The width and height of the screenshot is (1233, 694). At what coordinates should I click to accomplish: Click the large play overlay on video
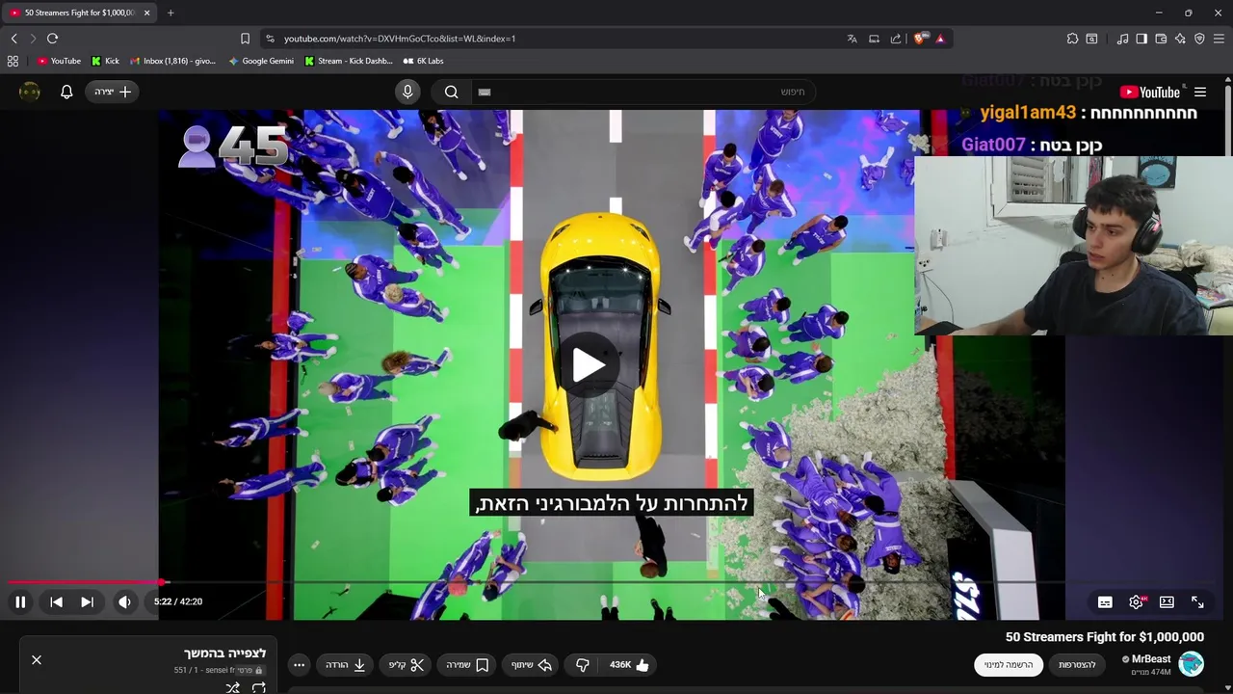click(589, 364)
